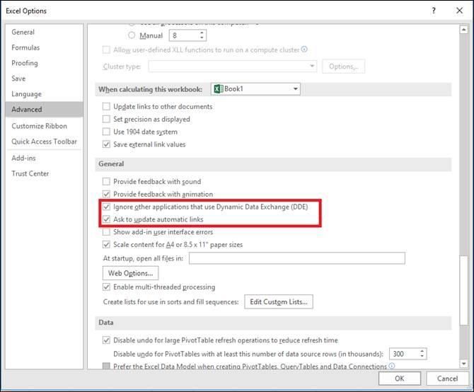Uncheck Ignore other applications that use DDE
The height and width of the screenshot is (392, 474).
click(x=107, y=207)
